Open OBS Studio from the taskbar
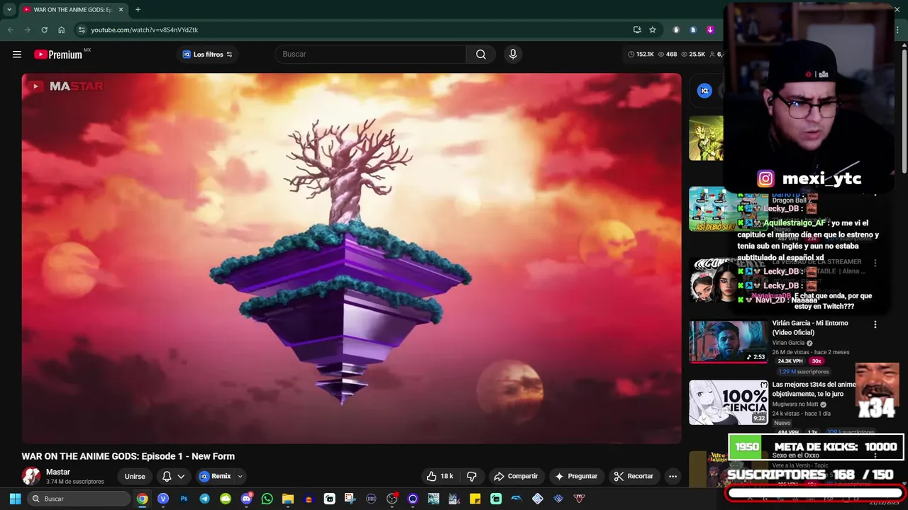This screenshot has width=908, height=510. click(x=392, y=499)
